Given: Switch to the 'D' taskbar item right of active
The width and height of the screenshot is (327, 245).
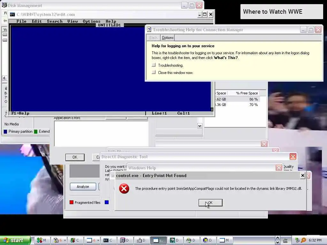Looking at the screenshot, I should tap(175, 240).
